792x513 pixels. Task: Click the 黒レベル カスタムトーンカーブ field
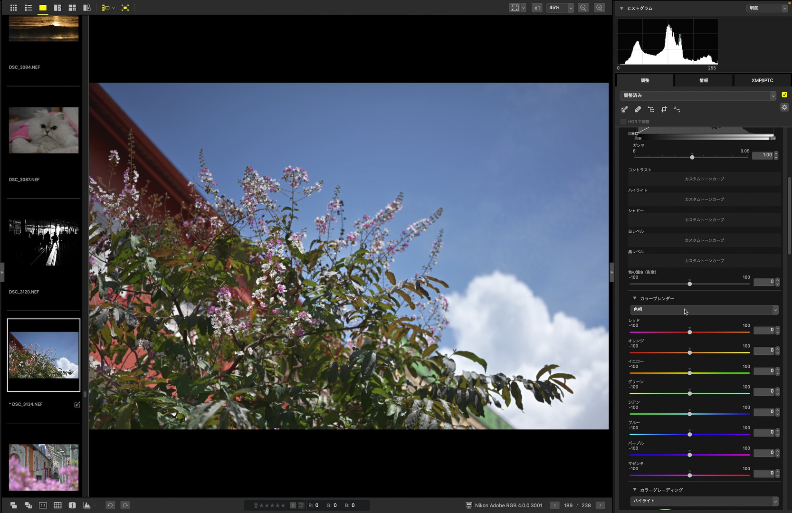pyautogui.click(x=705, y=261)
